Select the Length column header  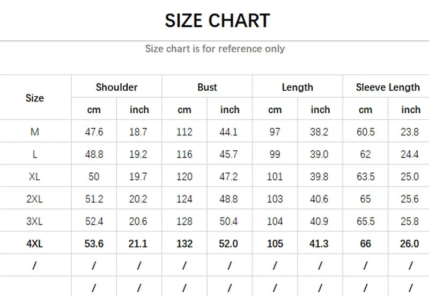tap(297, 87)
